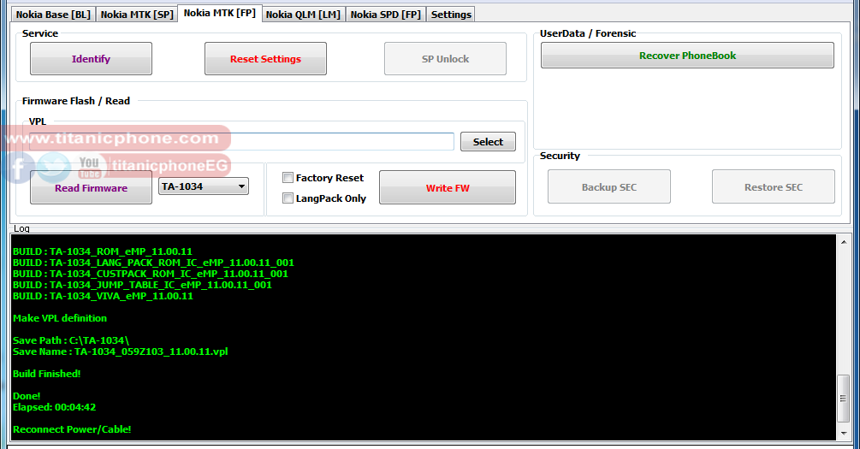Click the Restore SEC button
Screen dimensions: 860x449
pos(774,187)
